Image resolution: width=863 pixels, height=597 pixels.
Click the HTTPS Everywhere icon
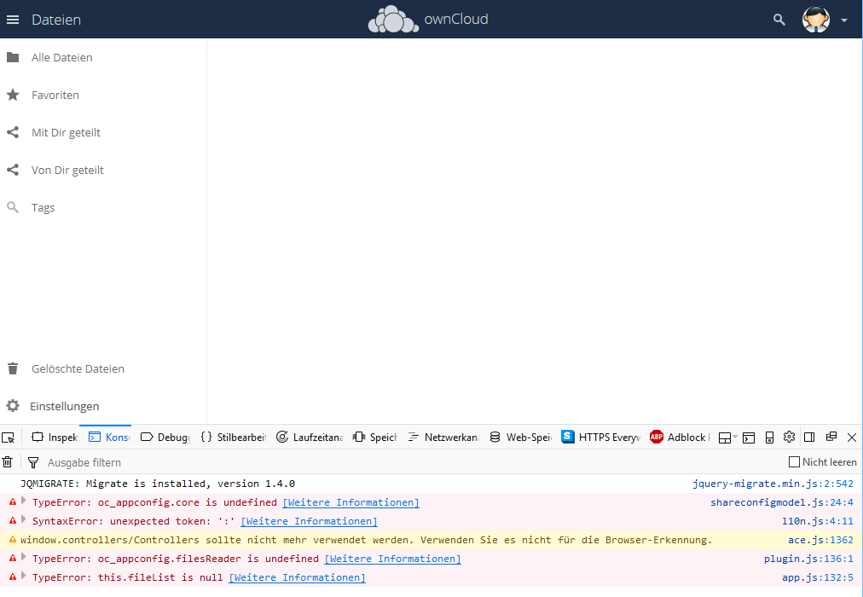568,437
